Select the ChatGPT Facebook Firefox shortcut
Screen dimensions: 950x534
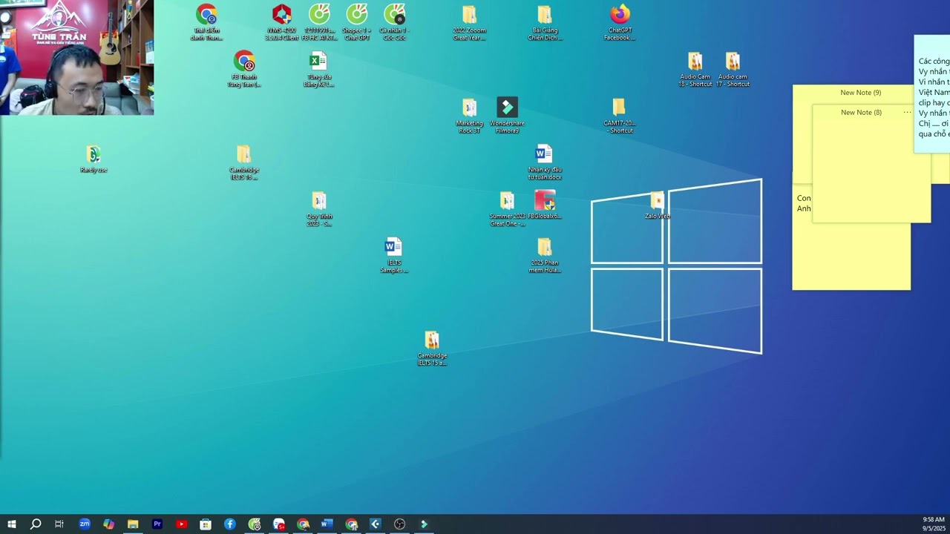[x=620, y=22]
